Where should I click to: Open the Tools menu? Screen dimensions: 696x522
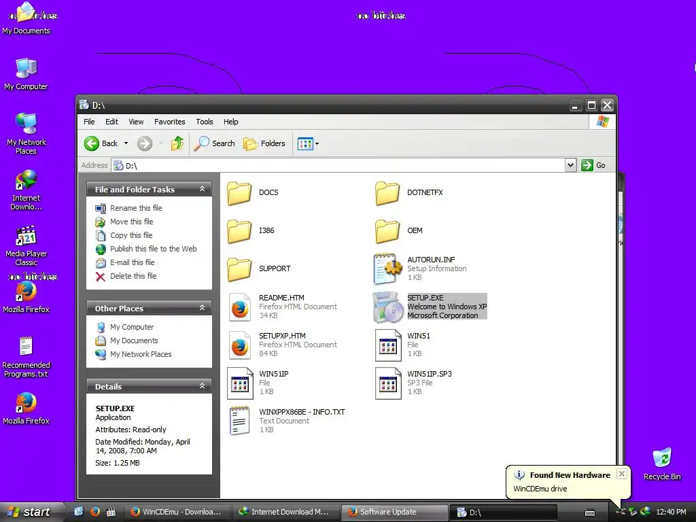pyautogui.click(x=204, y=122)
